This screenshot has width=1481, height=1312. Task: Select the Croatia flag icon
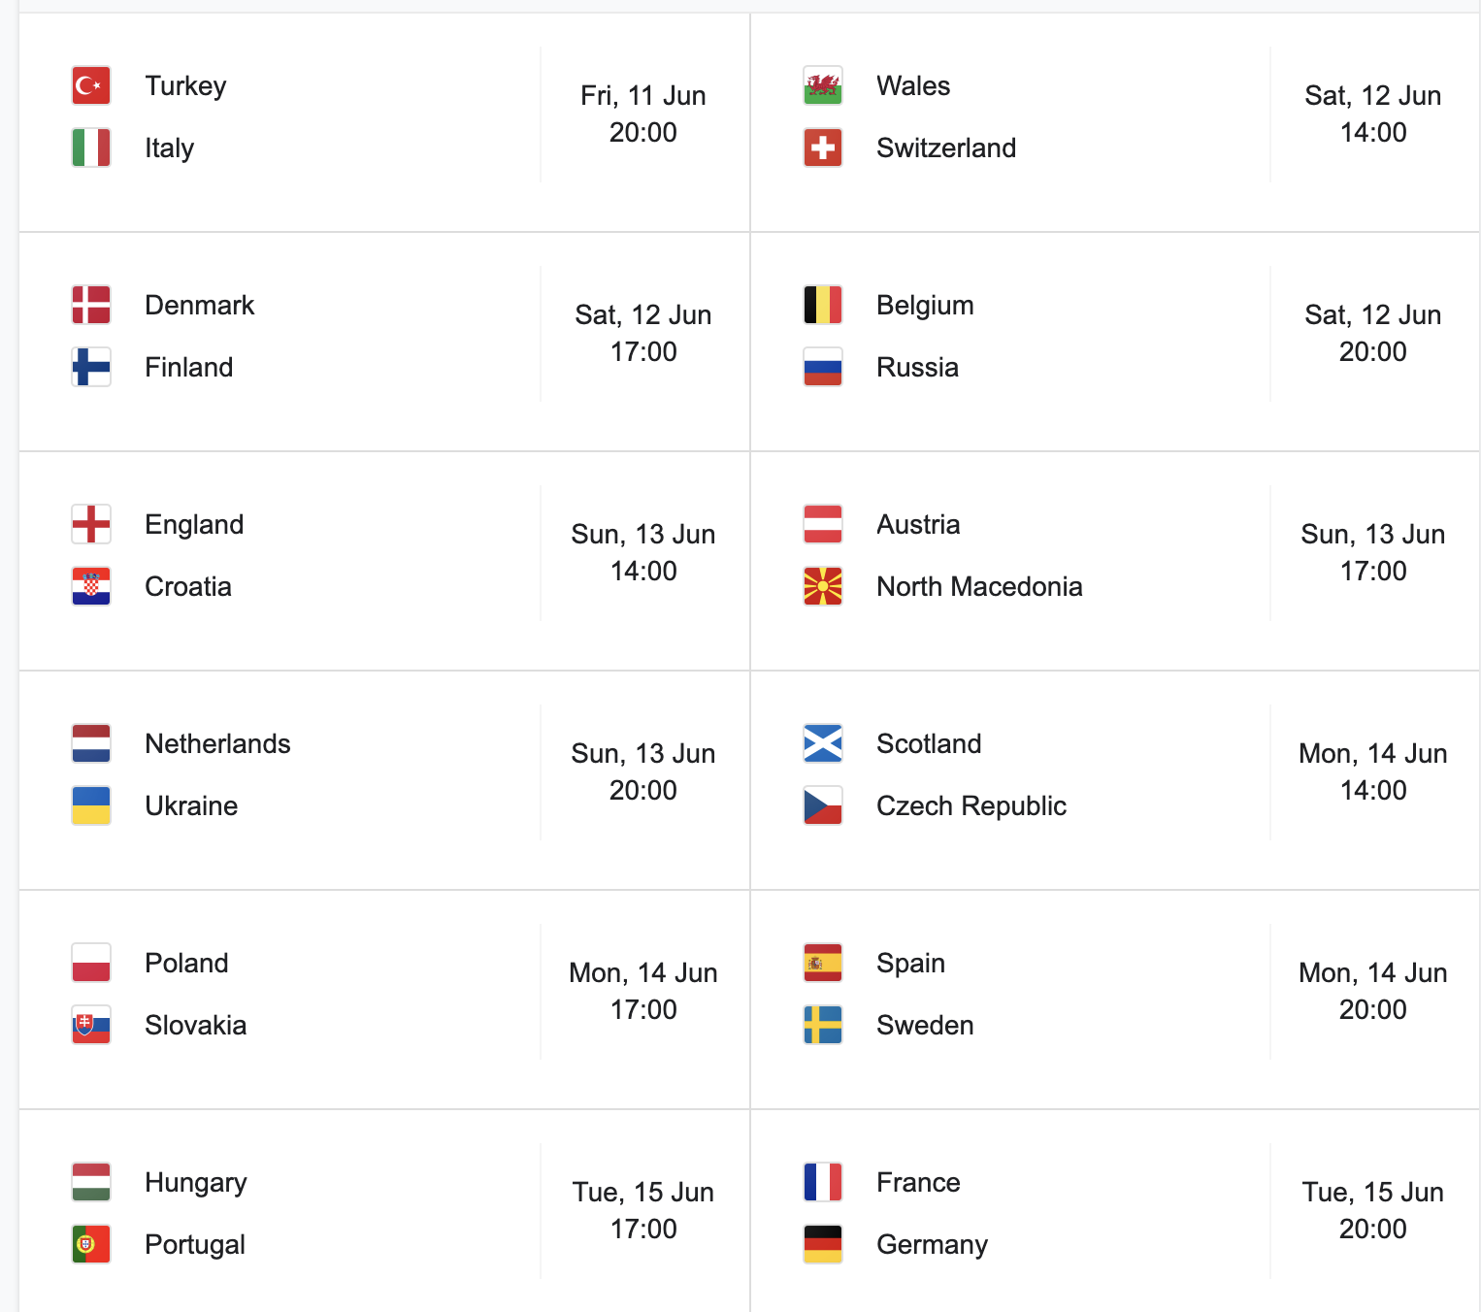tap(91, 586)
